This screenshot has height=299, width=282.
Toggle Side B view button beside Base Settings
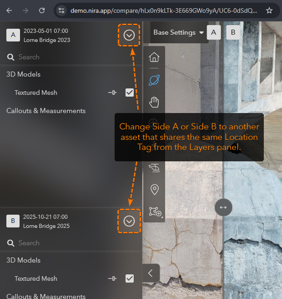(x=233, y=32)
